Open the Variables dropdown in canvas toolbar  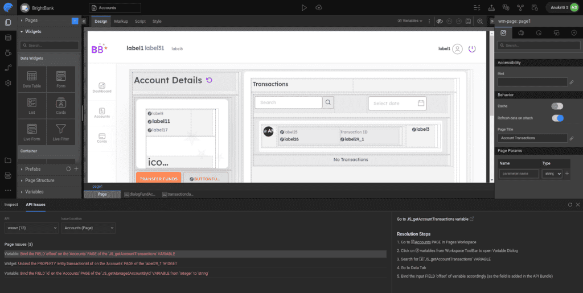(x=410, y=21)
